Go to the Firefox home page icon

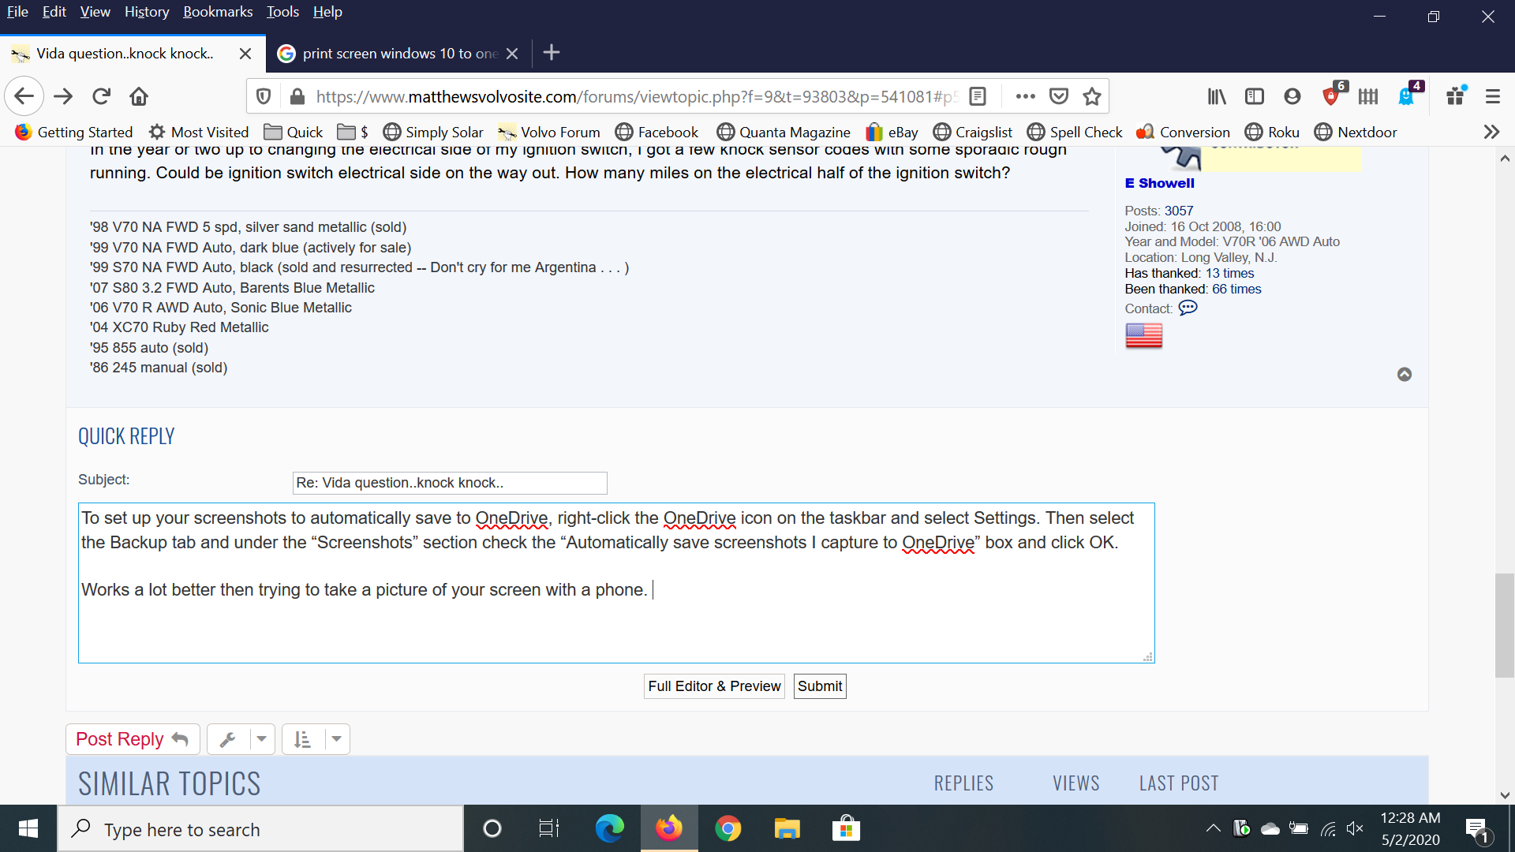point(139,96)
